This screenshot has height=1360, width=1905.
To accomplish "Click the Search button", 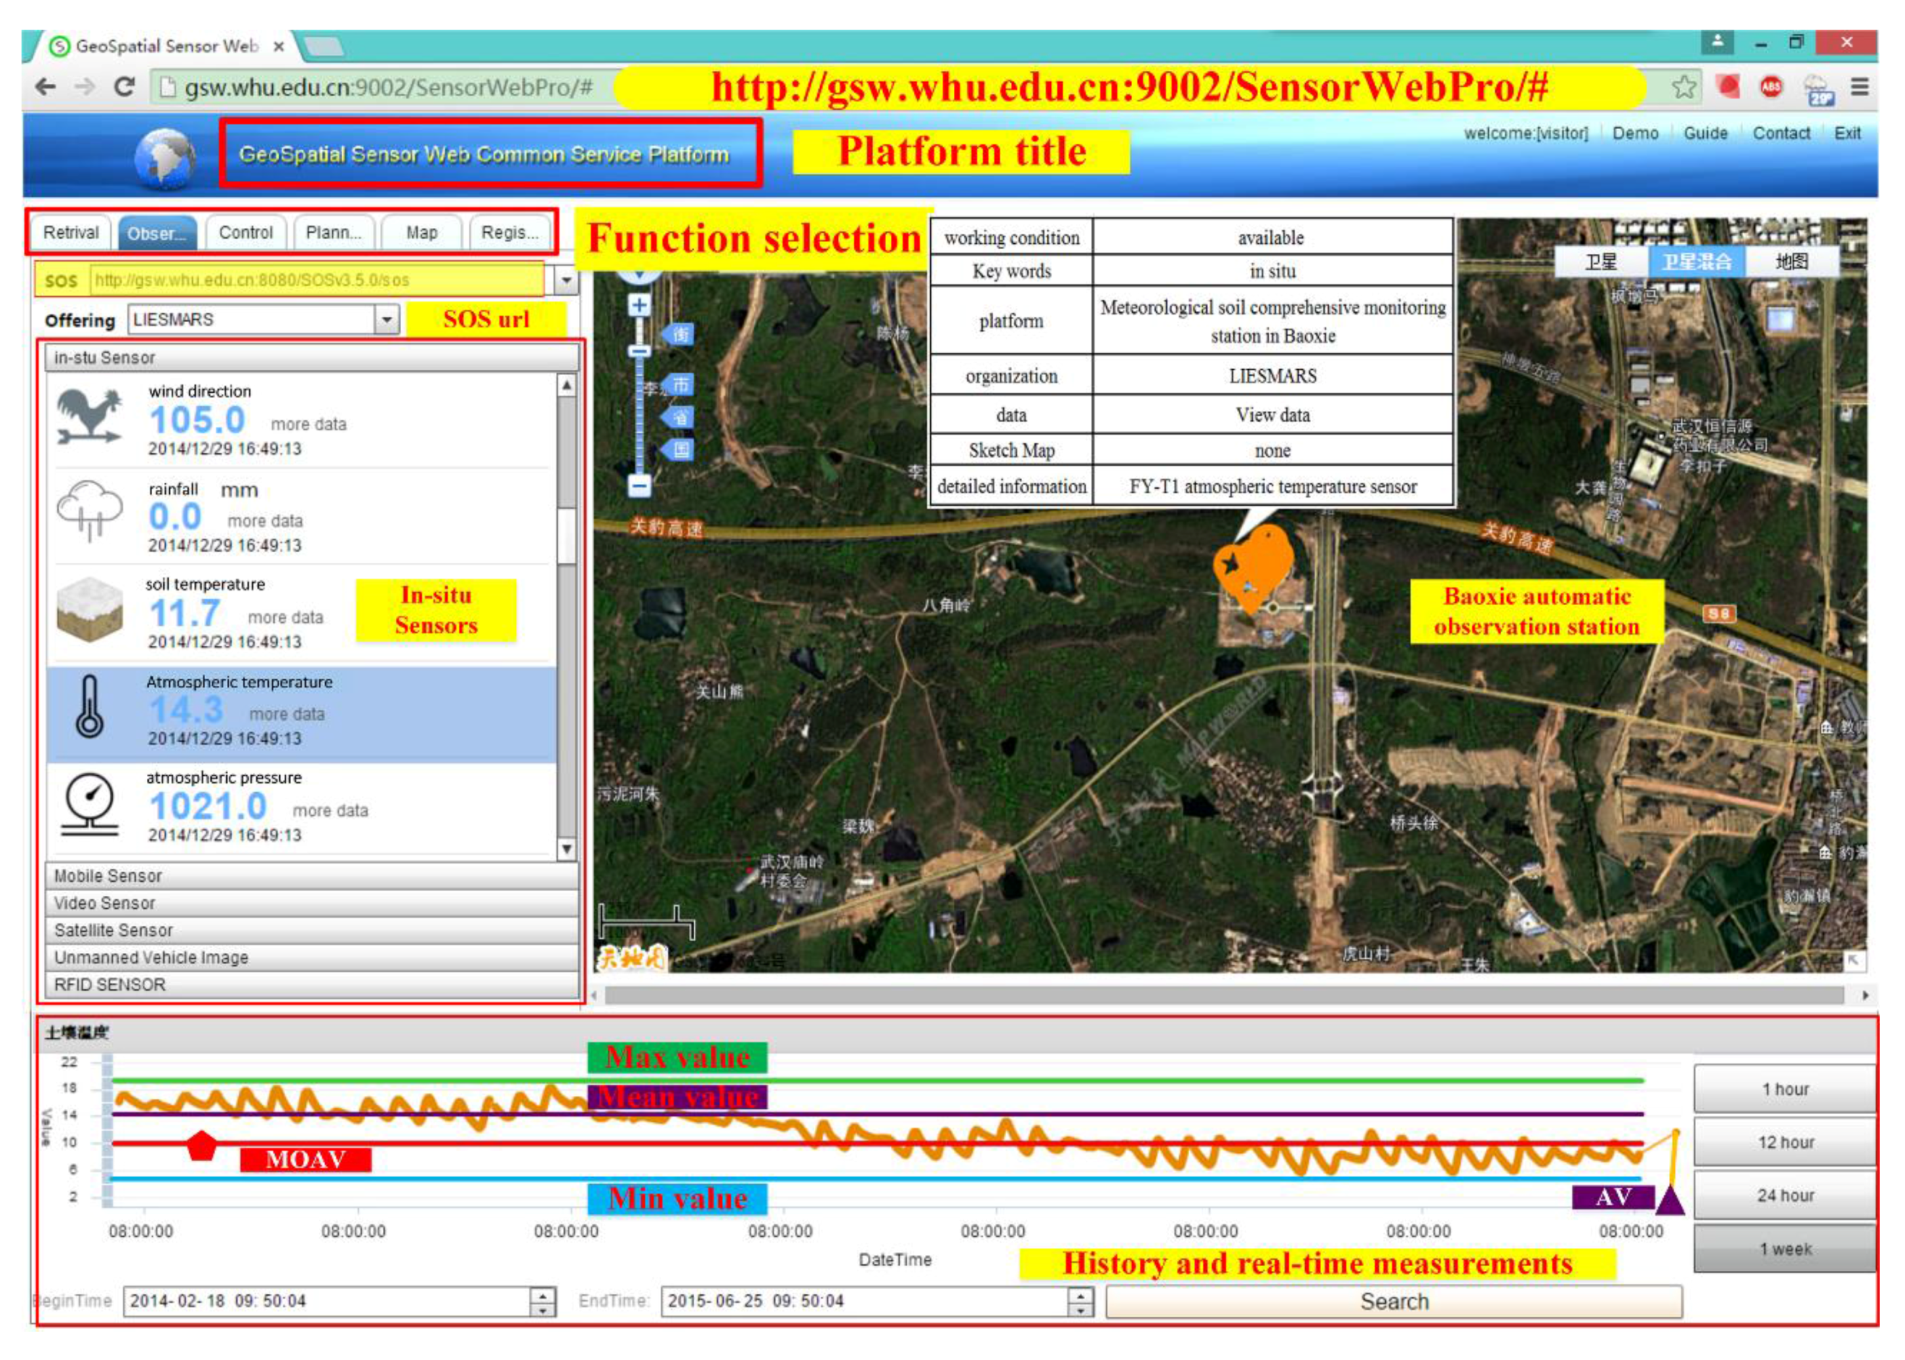I will tap(1394, 1302).
